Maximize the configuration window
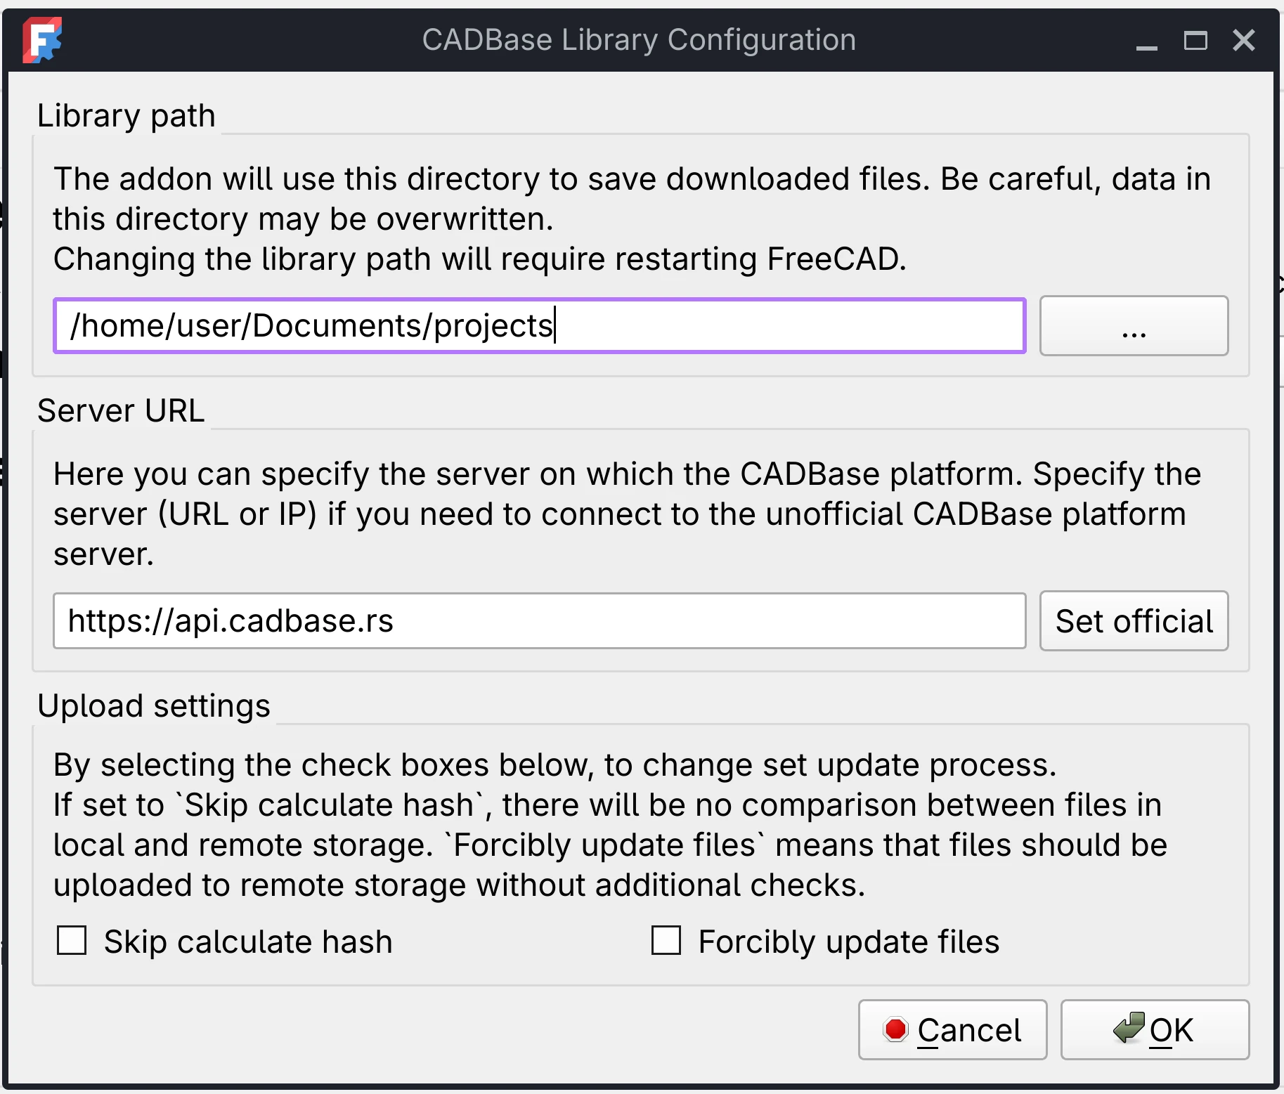Screen dimensions: 1284x1094 pyautogui.click(x=1196, y=40)
